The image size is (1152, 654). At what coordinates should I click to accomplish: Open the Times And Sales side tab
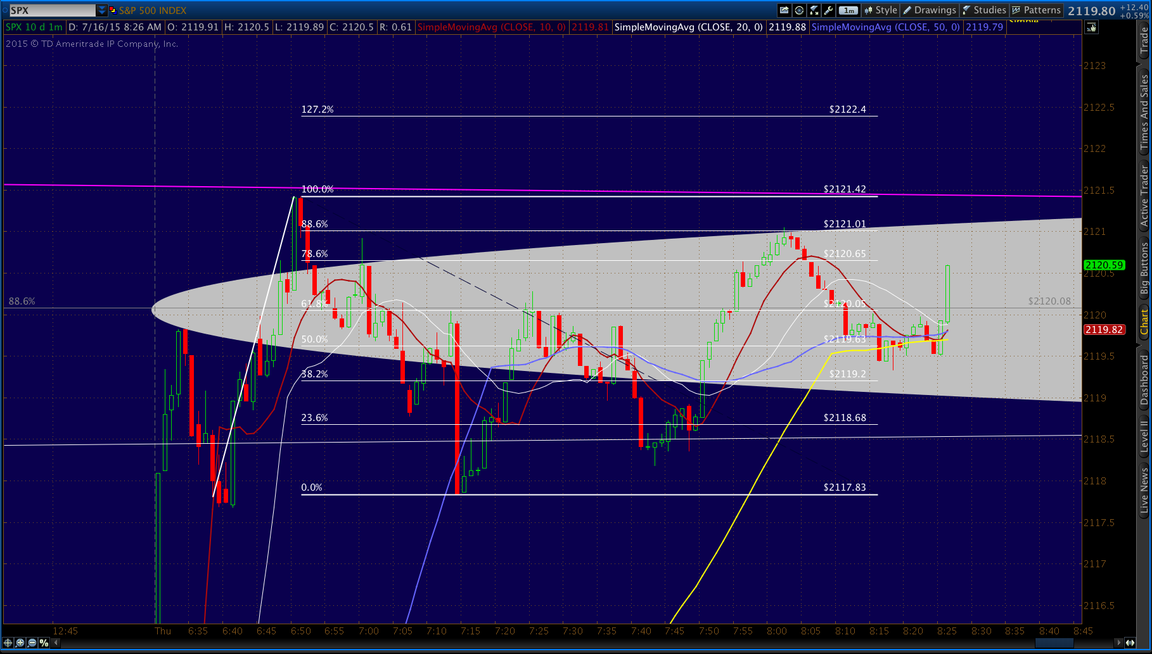(1144, 111)
